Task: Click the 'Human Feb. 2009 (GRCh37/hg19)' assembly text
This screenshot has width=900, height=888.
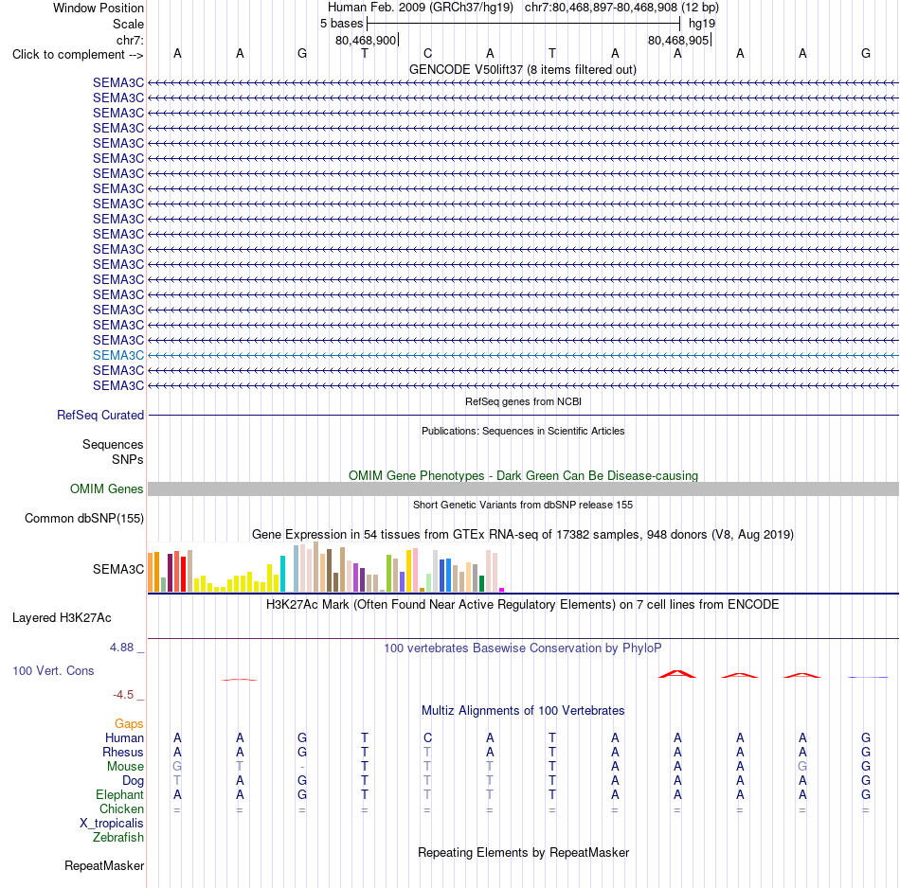Action: click(420, 8)
